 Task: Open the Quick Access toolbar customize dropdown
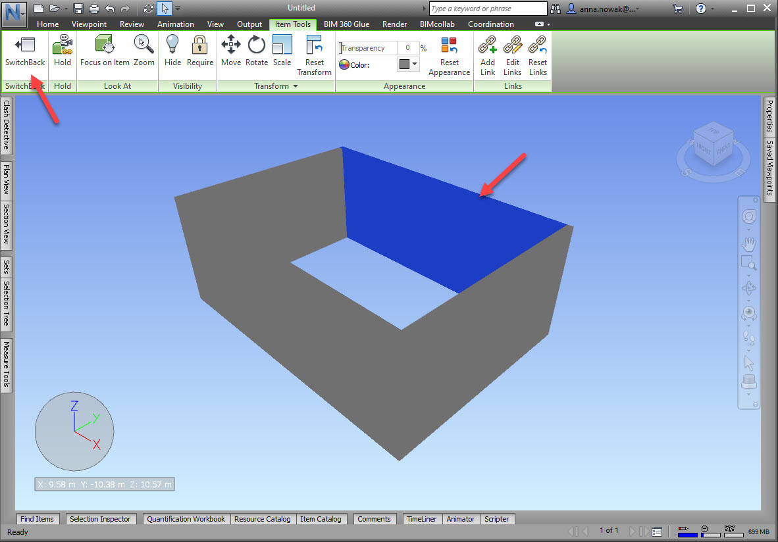point(178,9)
